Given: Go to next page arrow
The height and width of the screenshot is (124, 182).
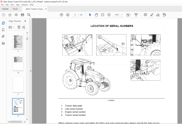Looking at the screenshot, I should point(68,15).
